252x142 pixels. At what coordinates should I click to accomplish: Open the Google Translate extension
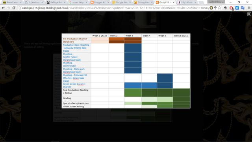243,8
